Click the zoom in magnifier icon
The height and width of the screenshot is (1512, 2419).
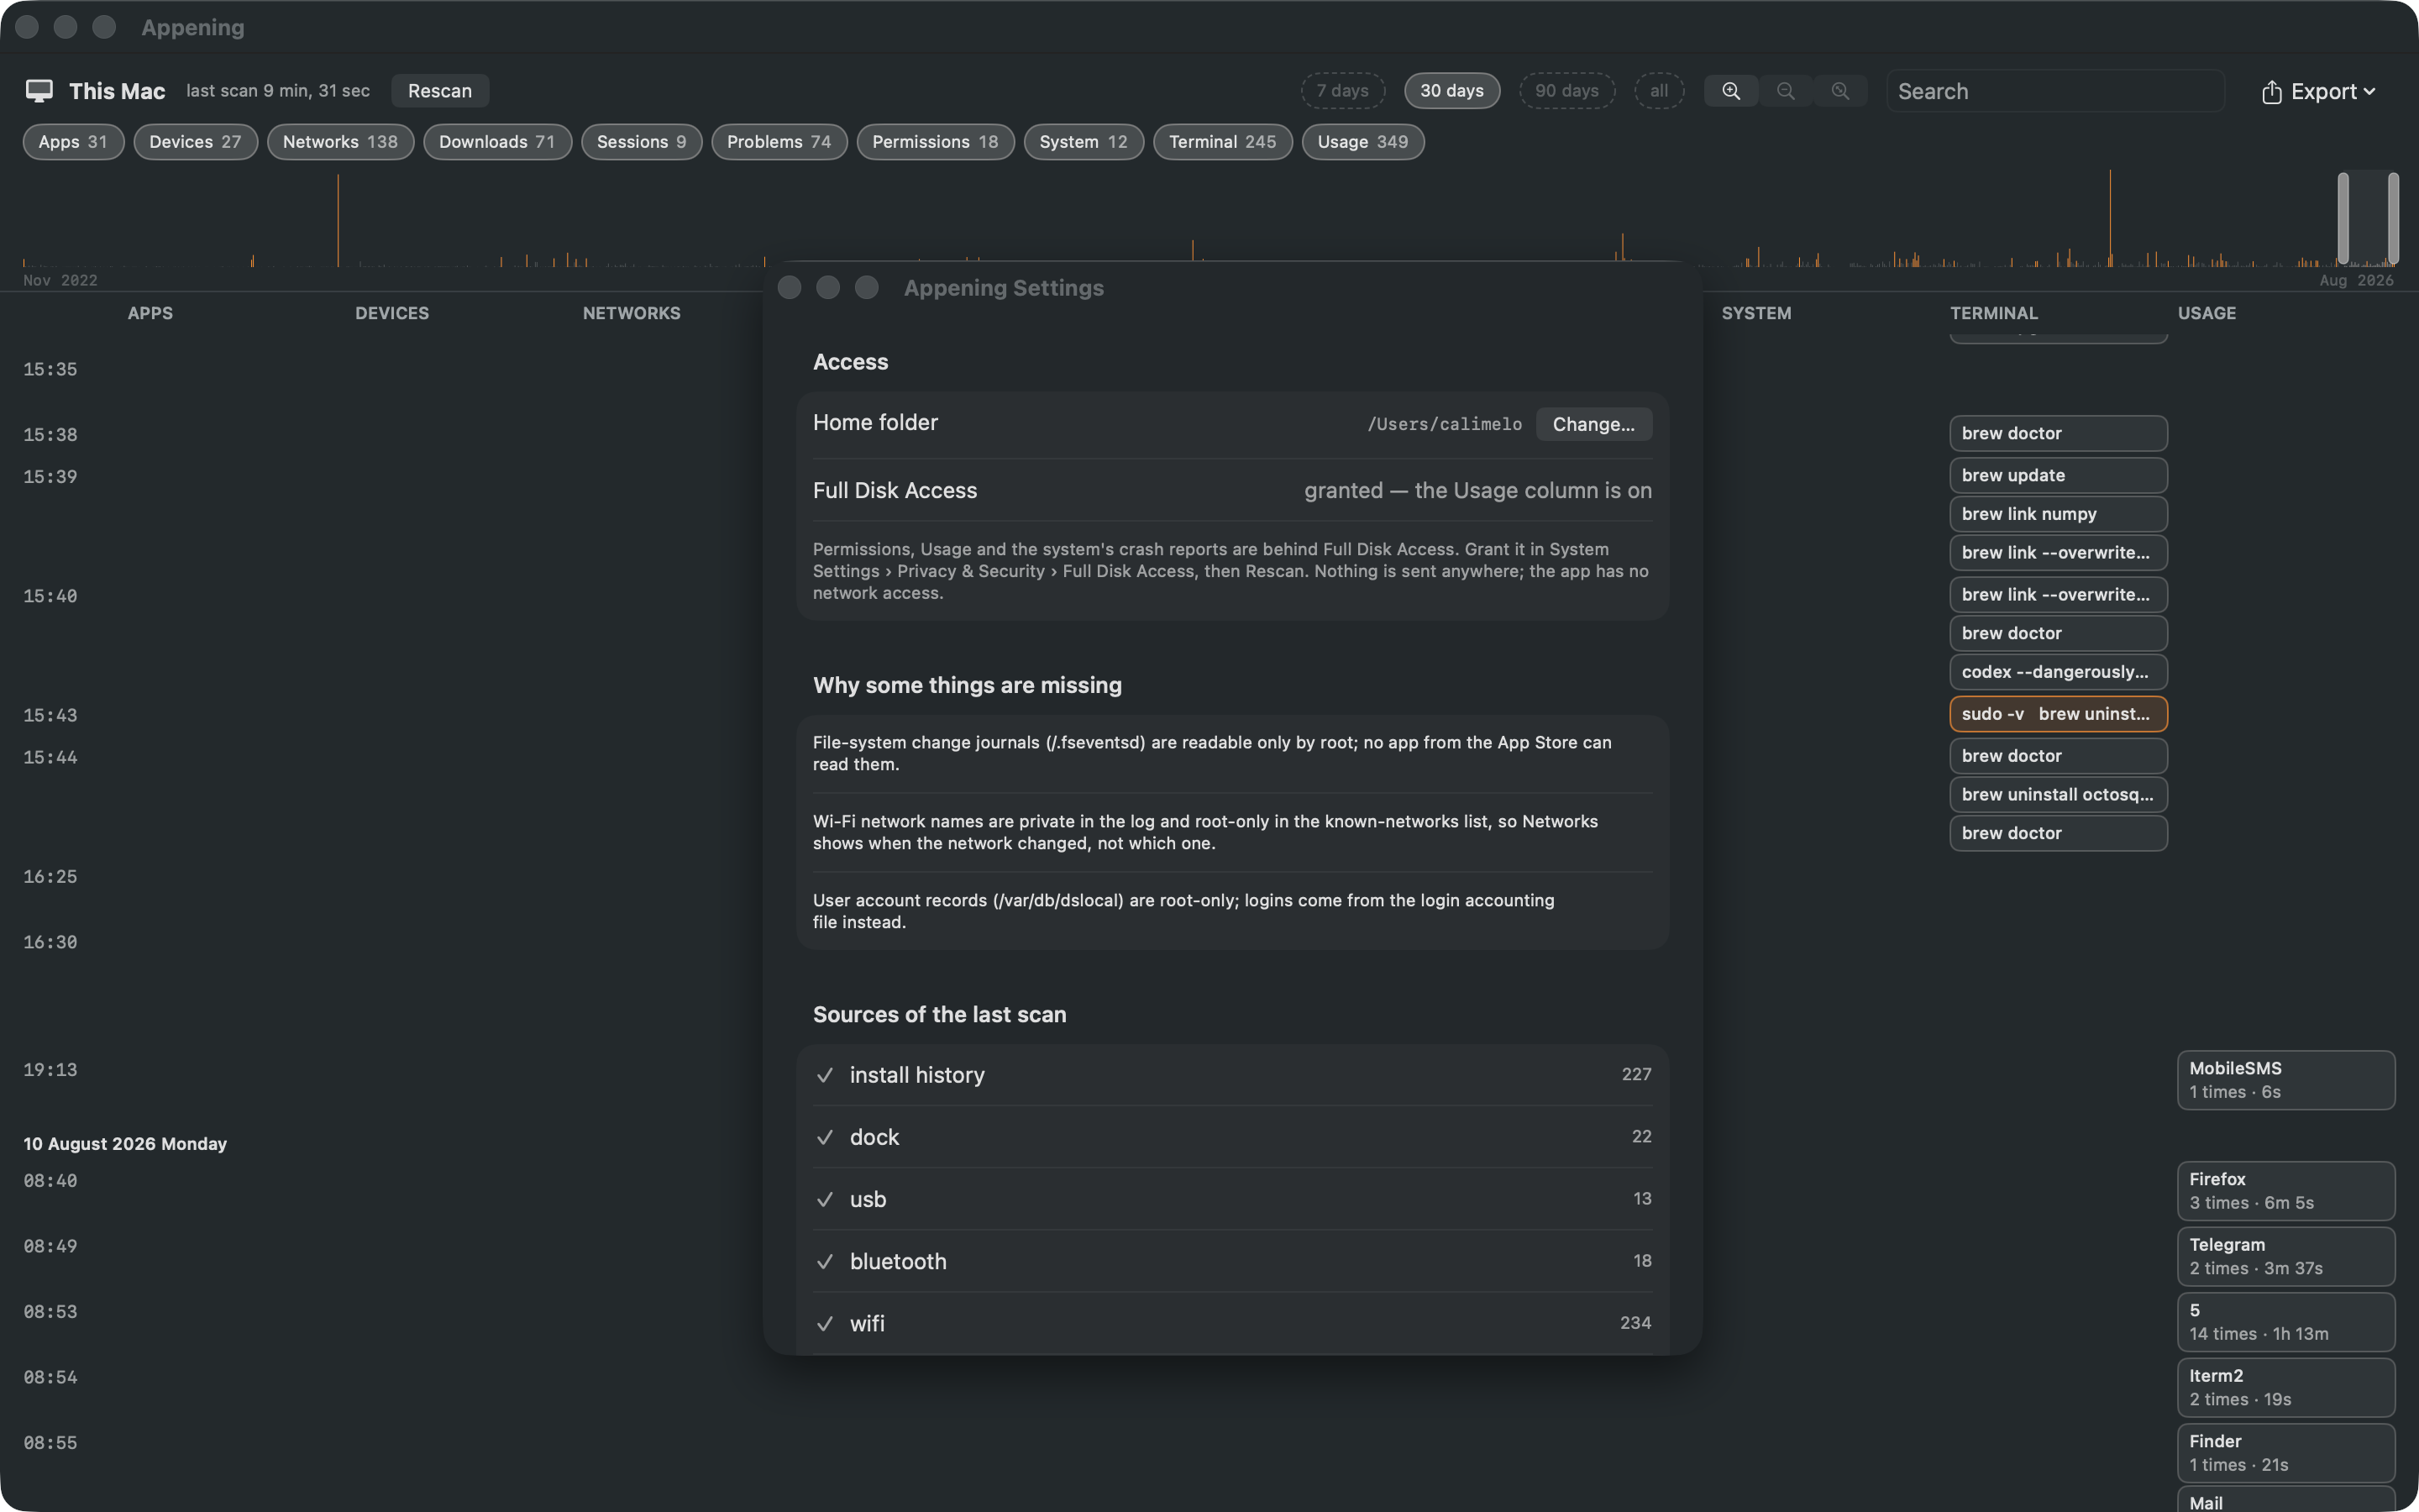(1730, 91)
